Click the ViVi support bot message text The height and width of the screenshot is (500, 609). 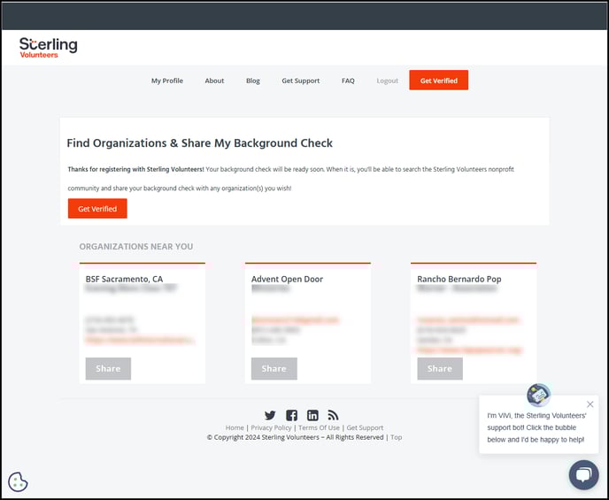point(536,427)
